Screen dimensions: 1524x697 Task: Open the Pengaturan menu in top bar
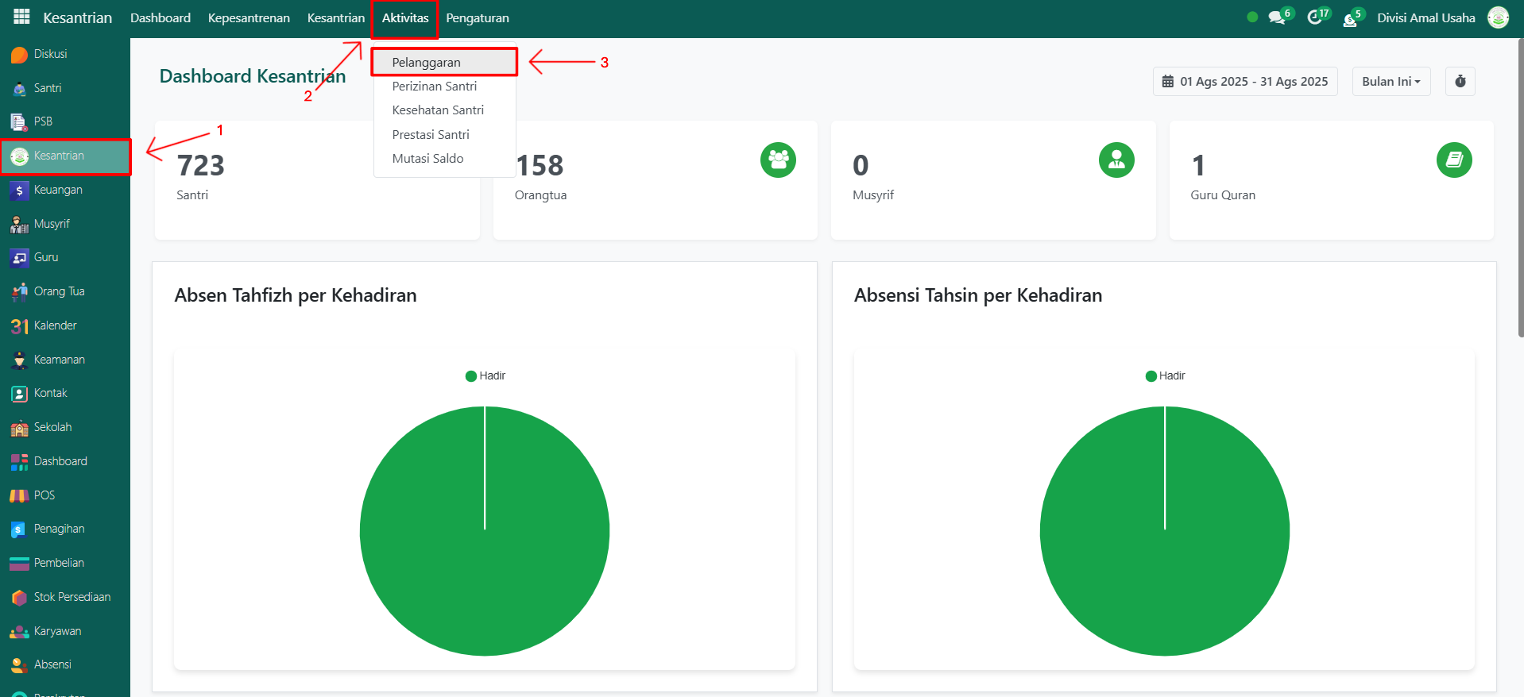pyautogui.click(x=477, y=17)
